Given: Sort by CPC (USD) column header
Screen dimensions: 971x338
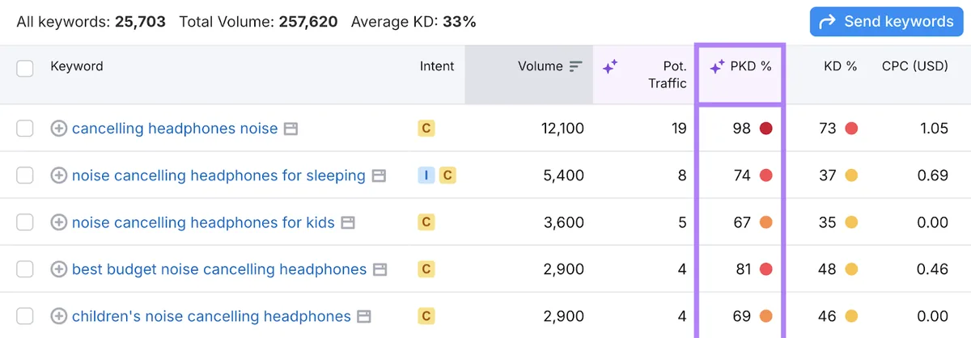Looking at the screenshot, I should pos(915,66).
